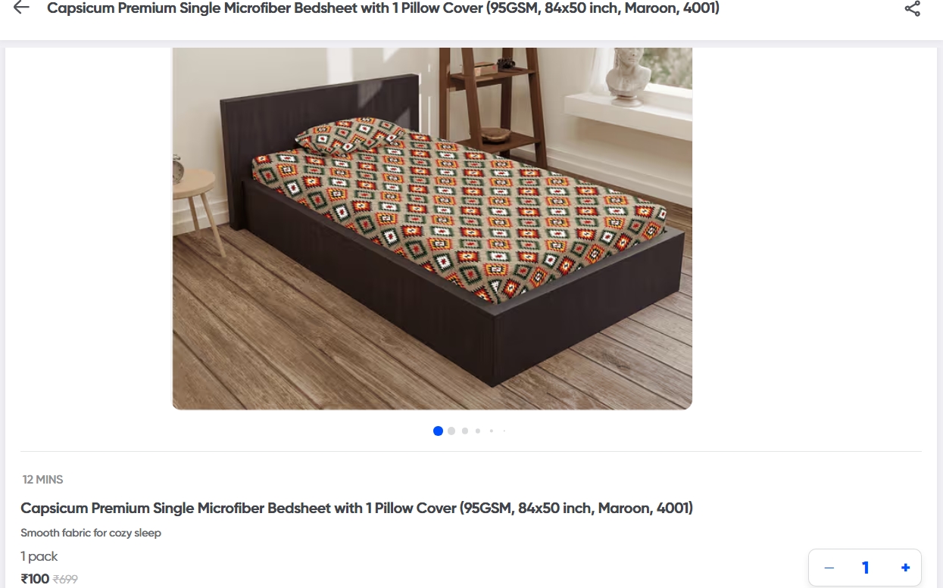The image size is (943, 588).
Task: Select the product name below the image
Action: click(x=357, y=508)
